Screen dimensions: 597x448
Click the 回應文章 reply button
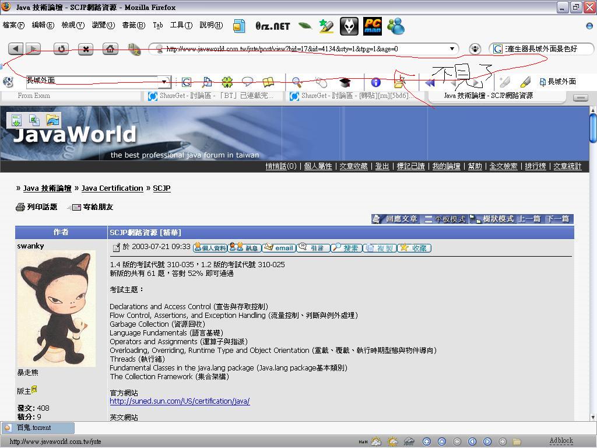click(x=396, y=219)
